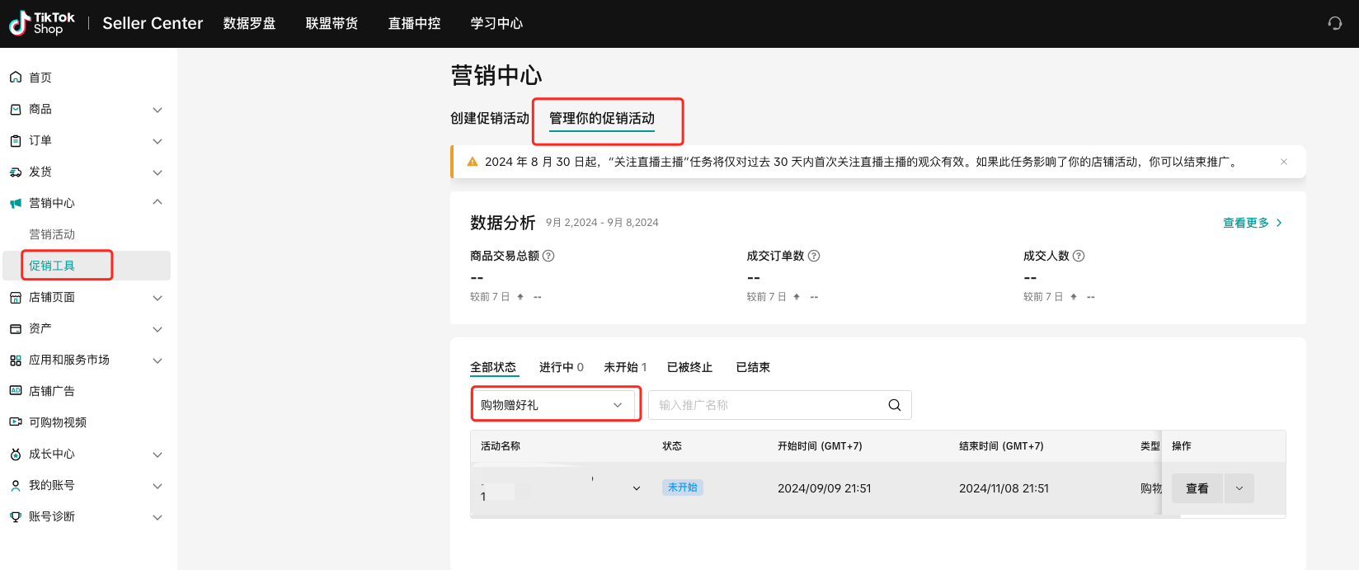Switch to 创建促销活动 tab
Image resolution: width=1359 pixels, height=570 pixels.
489,119
